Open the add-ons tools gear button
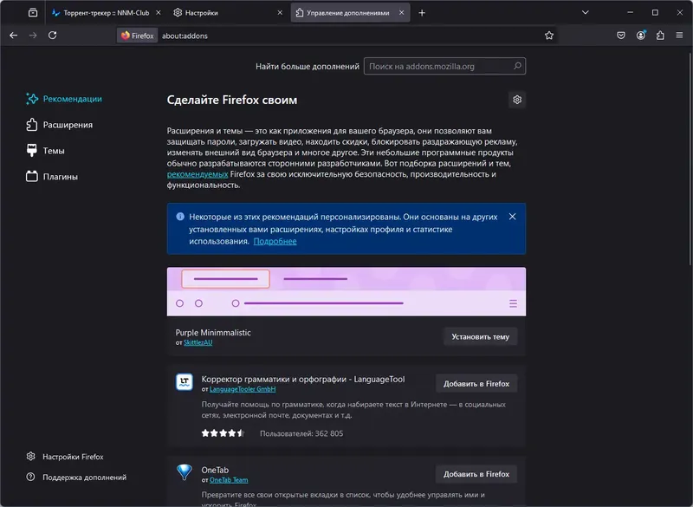 pos(517,100)
